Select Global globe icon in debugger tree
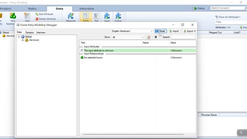 click(x=23, y=37)
